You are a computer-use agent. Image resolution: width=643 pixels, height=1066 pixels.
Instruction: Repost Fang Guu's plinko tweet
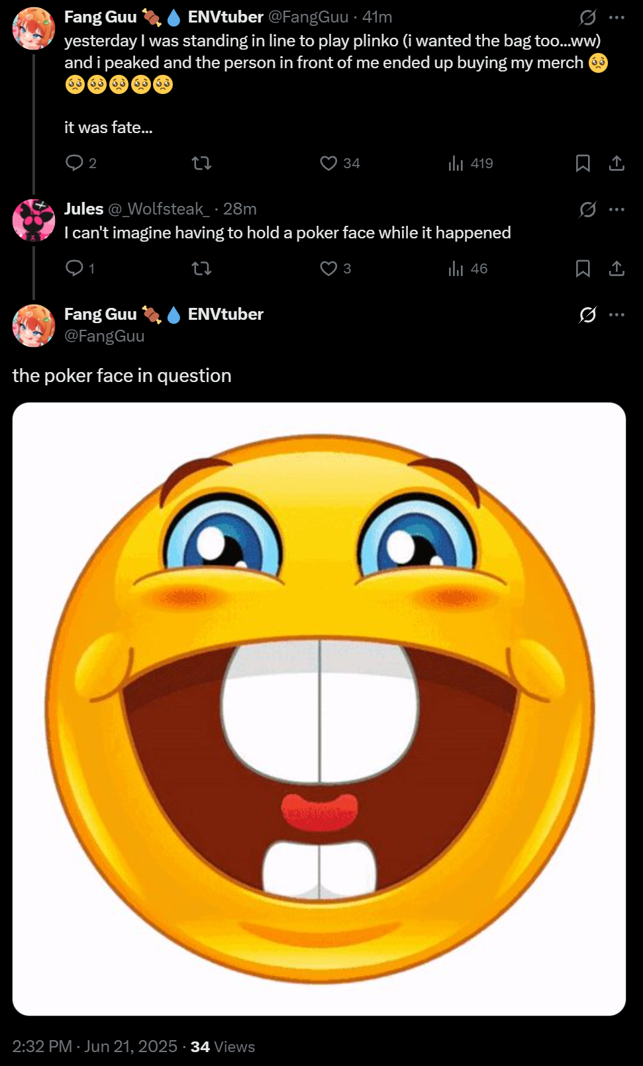(x=201, y=163)
